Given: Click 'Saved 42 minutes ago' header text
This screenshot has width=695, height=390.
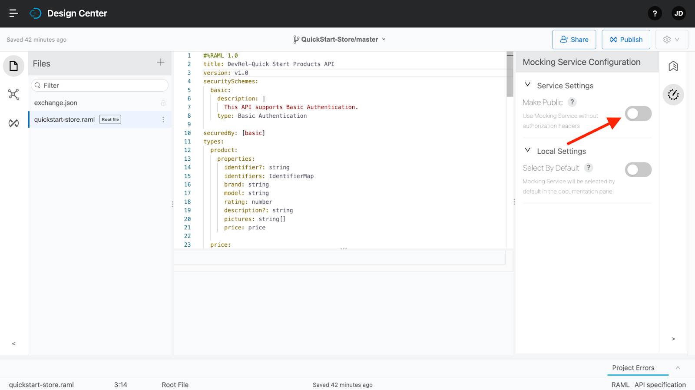Looking at the screenshot, I should (36, 40).
